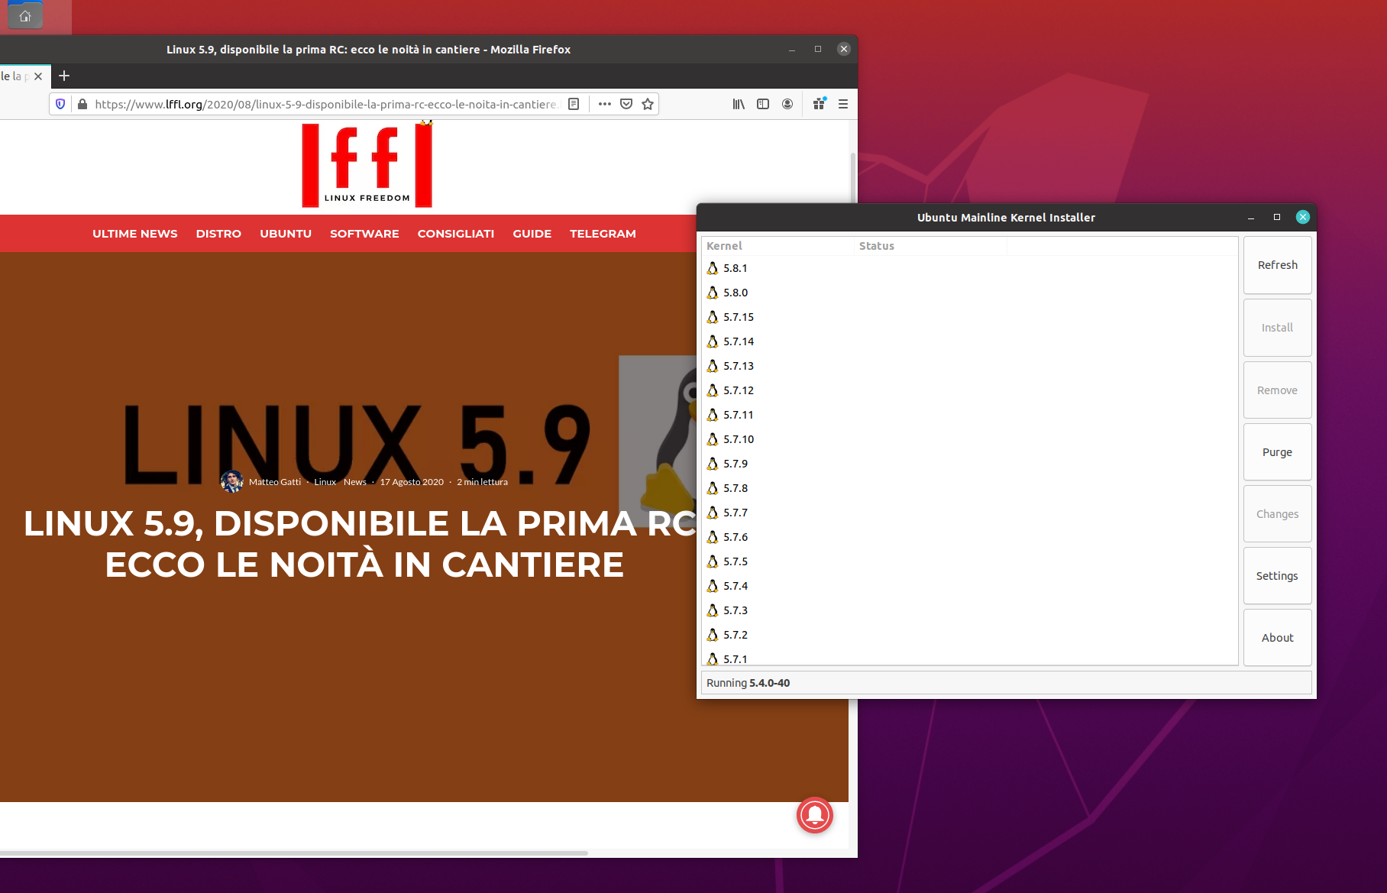Open the Linux category link
1387x893 pixels.
coord(325,482)
